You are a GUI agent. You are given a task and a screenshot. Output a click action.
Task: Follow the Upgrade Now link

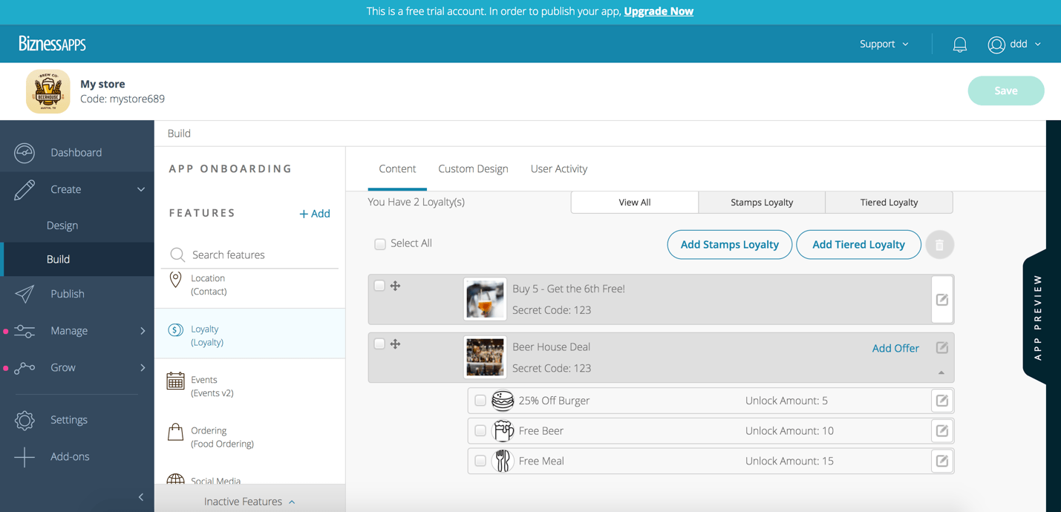(658, 12)
